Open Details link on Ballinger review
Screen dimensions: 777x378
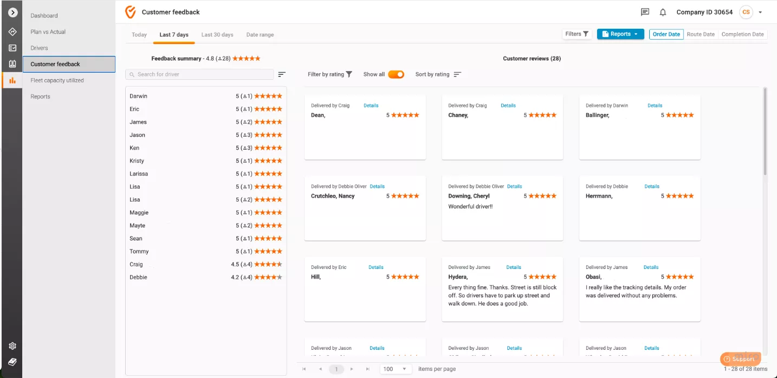tap(655, 106)
